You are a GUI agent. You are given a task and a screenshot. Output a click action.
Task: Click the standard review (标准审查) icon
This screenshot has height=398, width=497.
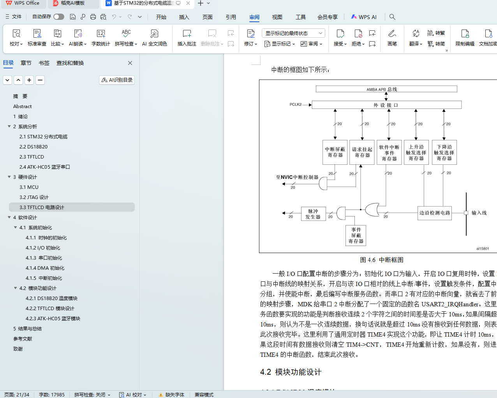pyautogui.click(x=37, y=34)
